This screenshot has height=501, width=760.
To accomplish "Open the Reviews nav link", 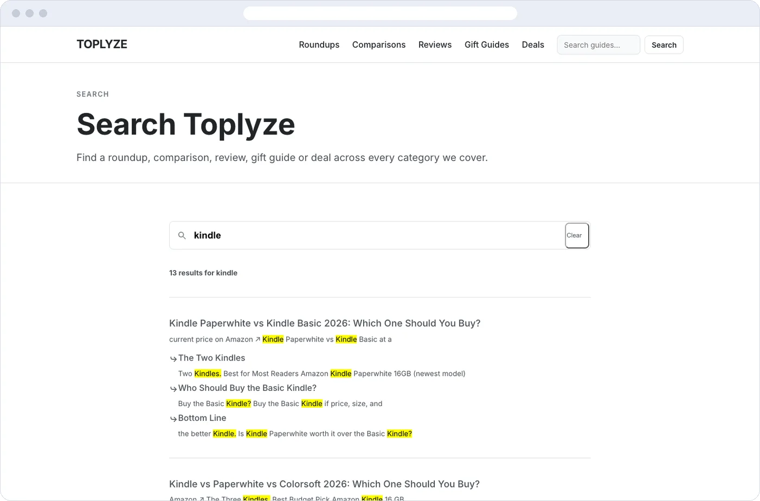I will click(x=435, y=45).
